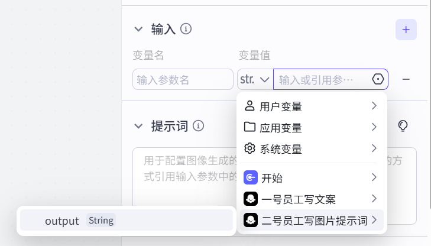The image size is (431, 246).
Task: Click the 开始 node icon
Action: [250, 177]
